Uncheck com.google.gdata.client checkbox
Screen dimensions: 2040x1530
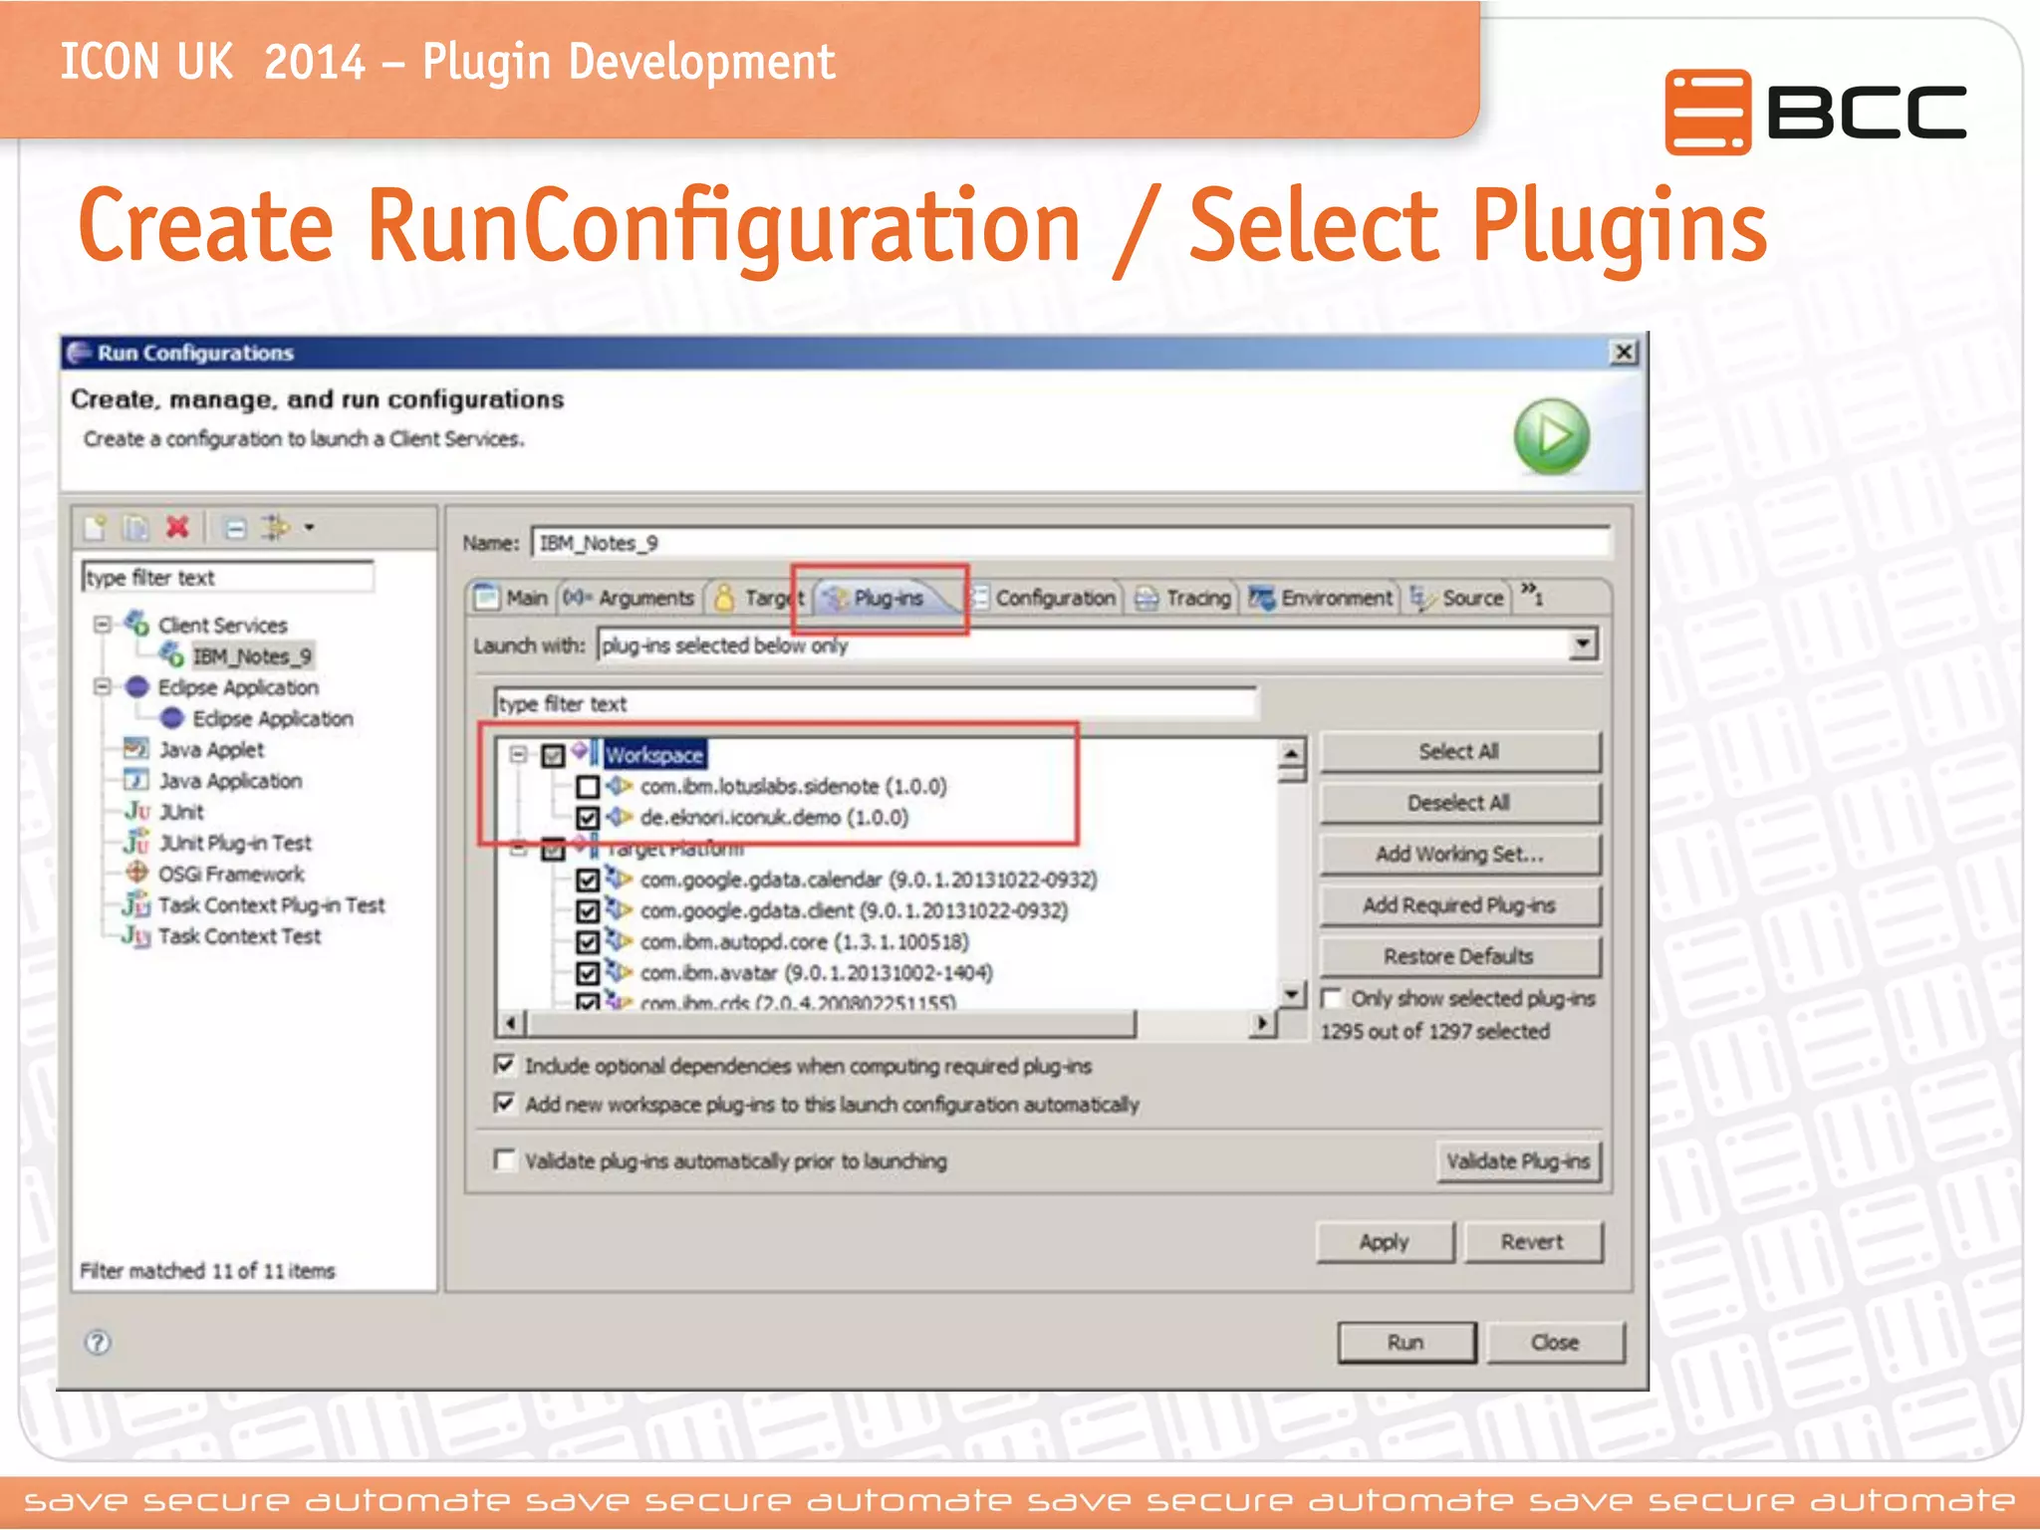point(588,910)
